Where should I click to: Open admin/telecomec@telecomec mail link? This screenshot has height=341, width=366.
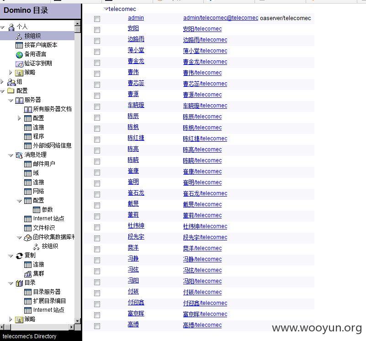[221, 18]
